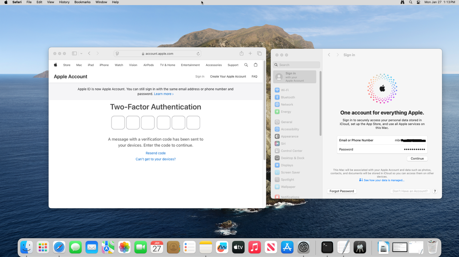
Task: Open Trash in the Dock
Action: 432,247
